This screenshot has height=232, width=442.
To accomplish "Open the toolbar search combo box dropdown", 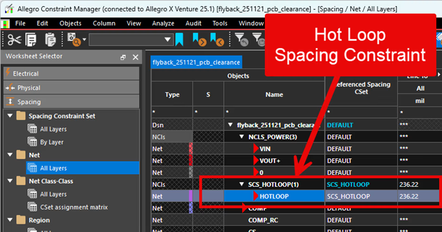I will pyautogui.click(x=167, y=40).
